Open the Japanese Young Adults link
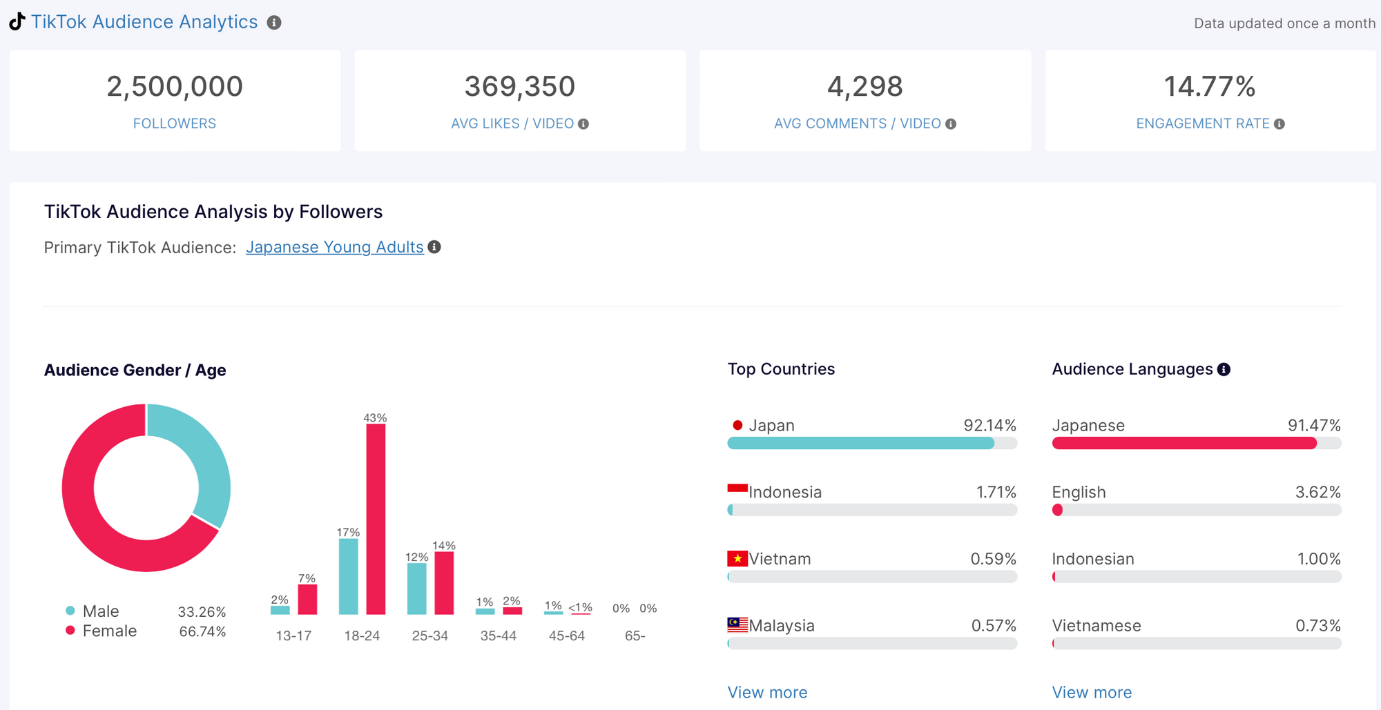 [x=334, y=247]
